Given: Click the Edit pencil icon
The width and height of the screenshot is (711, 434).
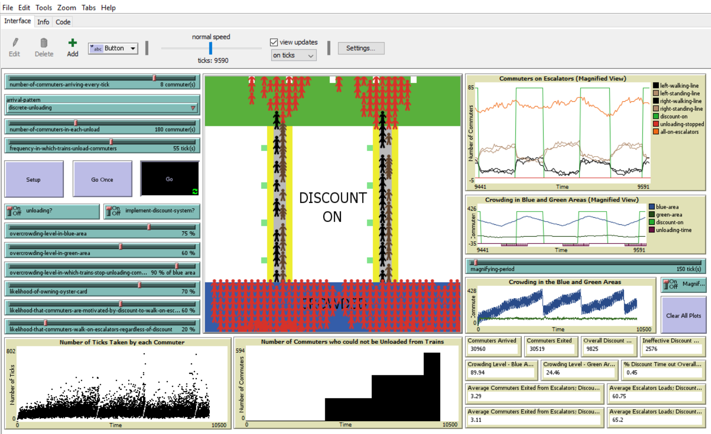Looking at the screenshot, I should click(15, 43).
